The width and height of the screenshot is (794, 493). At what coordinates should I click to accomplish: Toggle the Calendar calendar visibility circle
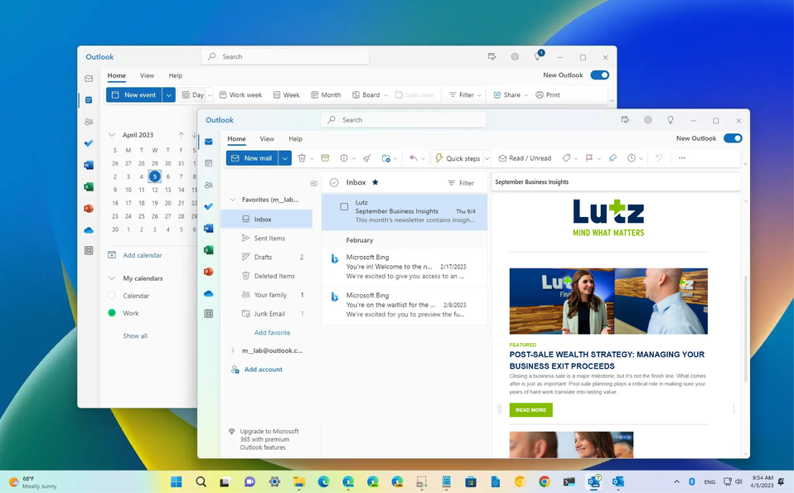pos(112,296)
